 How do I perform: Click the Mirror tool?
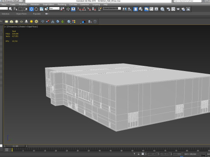pos(124,9)
